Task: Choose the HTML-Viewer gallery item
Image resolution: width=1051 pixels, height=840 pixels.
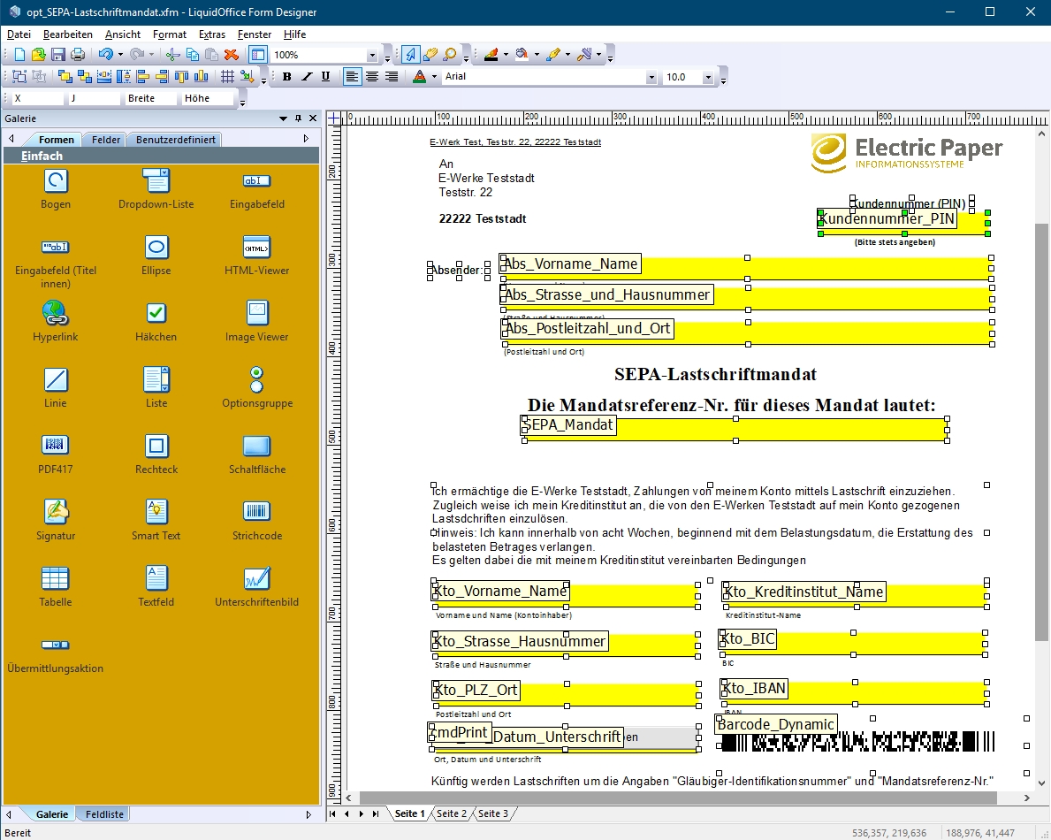Action: [256, 256]
